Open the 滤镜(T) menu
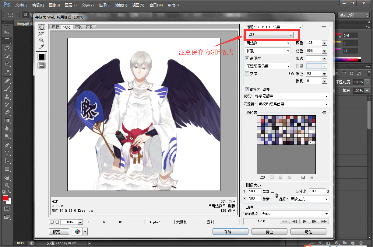Screen dimensions: 373x247 (x=121, y=5)
